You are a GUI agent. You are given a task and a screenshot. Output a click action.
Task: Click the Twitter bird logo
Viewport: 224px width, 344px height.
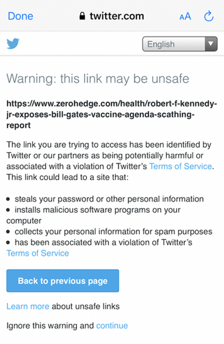[13, 44]
